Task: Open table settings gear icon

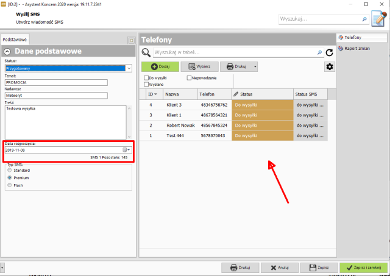Action: (330, 66)
